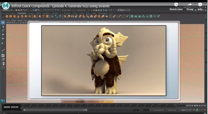The width and height of the screenshot is (208, 114).
Task: Click the MORE VIDEOS button
Action: coord(11,107)
